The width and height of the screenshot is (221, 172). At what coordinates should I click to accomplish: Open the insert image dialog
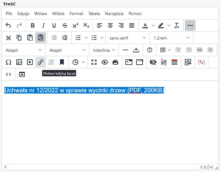[x=19, y=62]
